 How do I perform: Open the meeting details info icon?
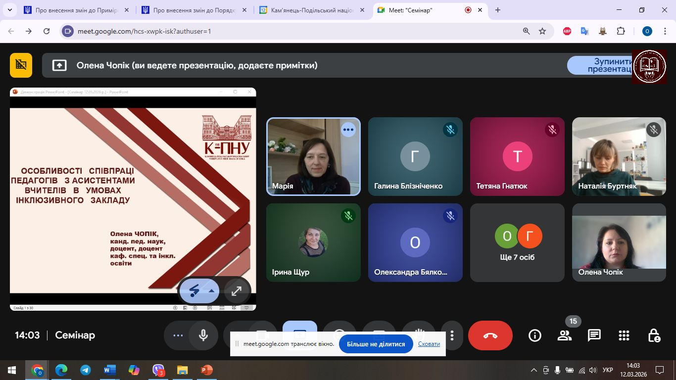(535, 335)
